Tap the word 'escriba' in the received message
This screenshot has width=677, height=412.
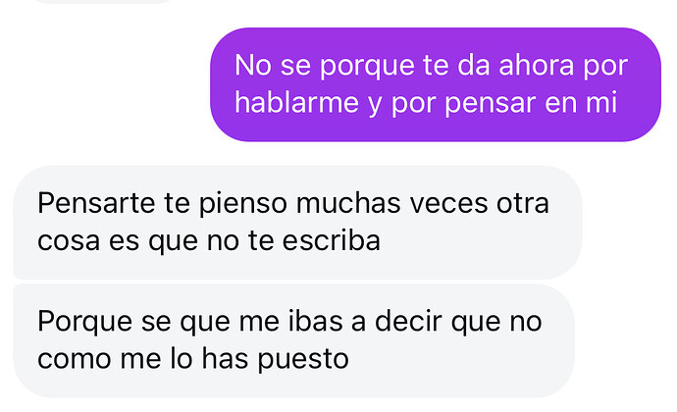(x=332, y=241)
